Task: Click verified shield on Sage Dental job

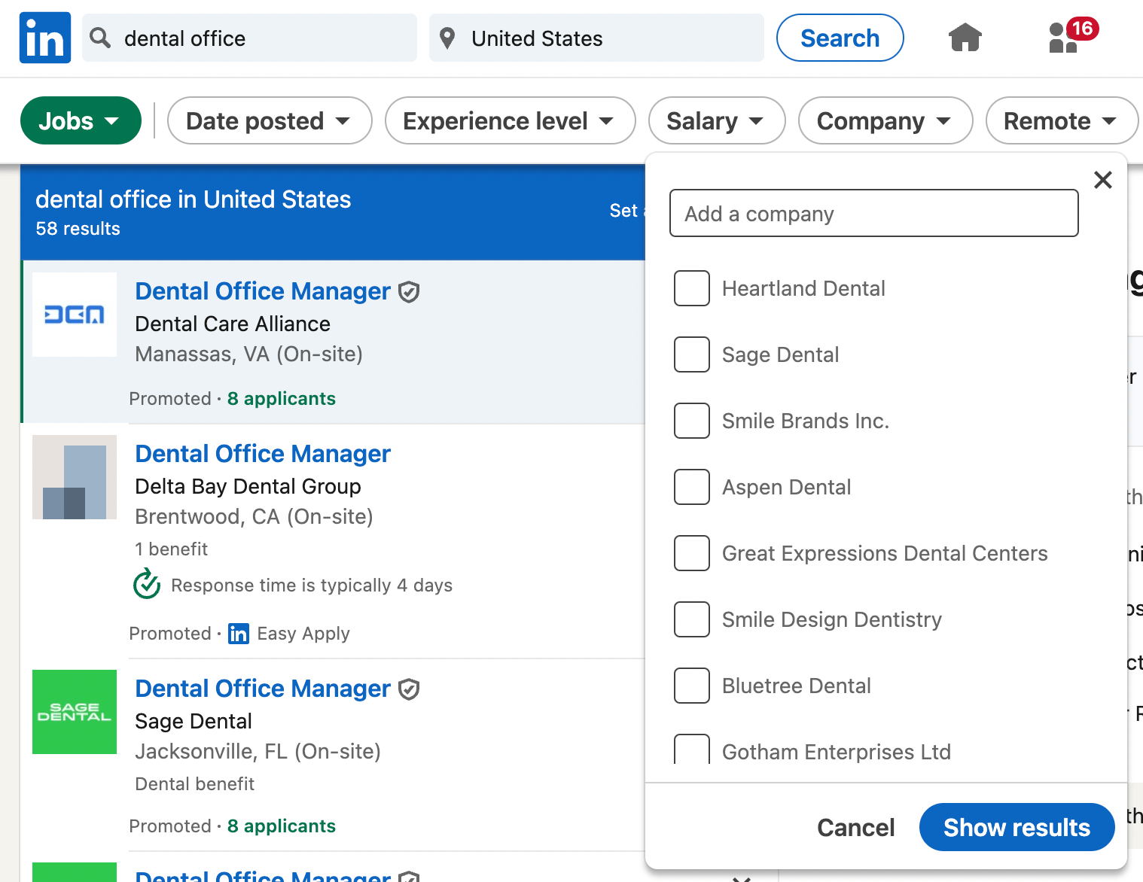Action: click(x=409, y=689)
